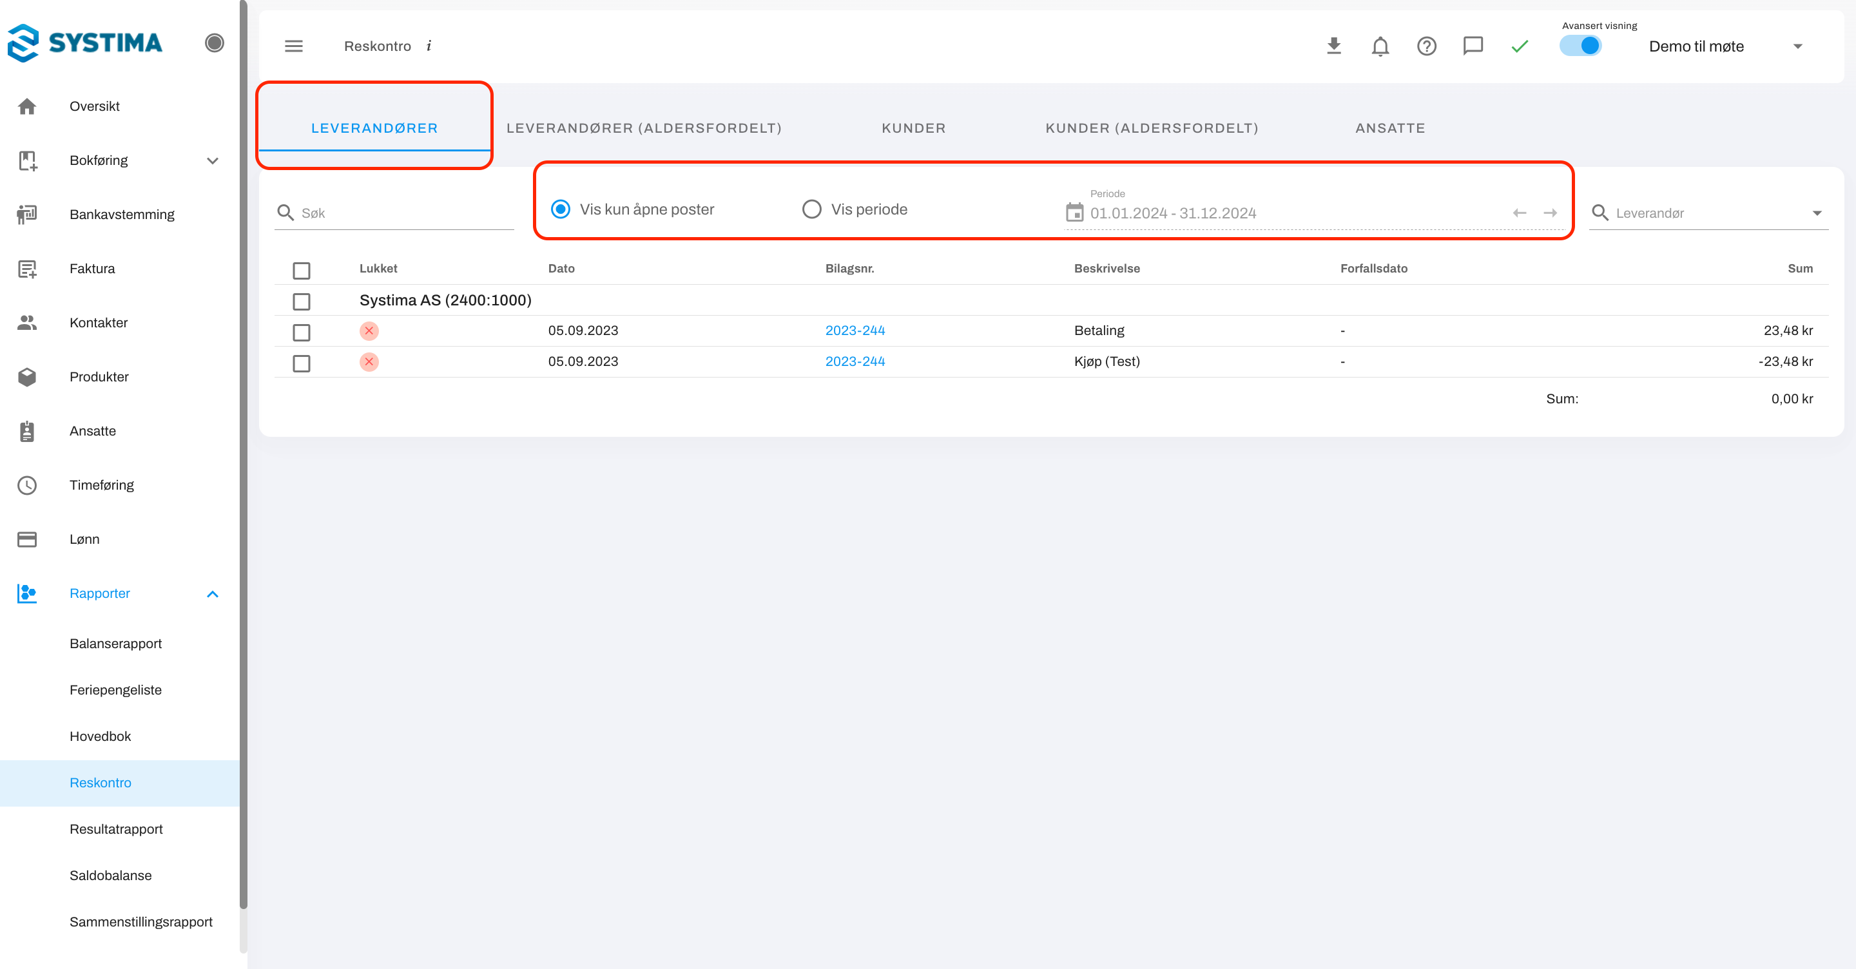Go to next period with right arrow
Viewport: 1856px width, 969px height.
coord(1550,213)
